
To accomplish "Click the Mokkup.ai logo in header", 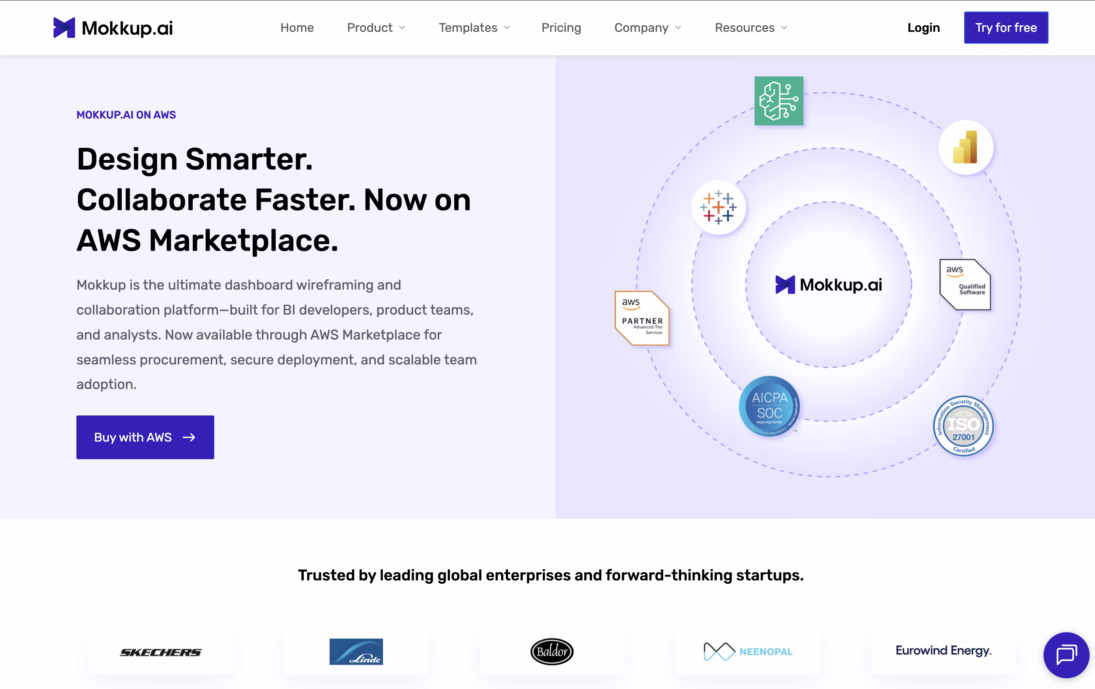I will (x=113, y=28).
